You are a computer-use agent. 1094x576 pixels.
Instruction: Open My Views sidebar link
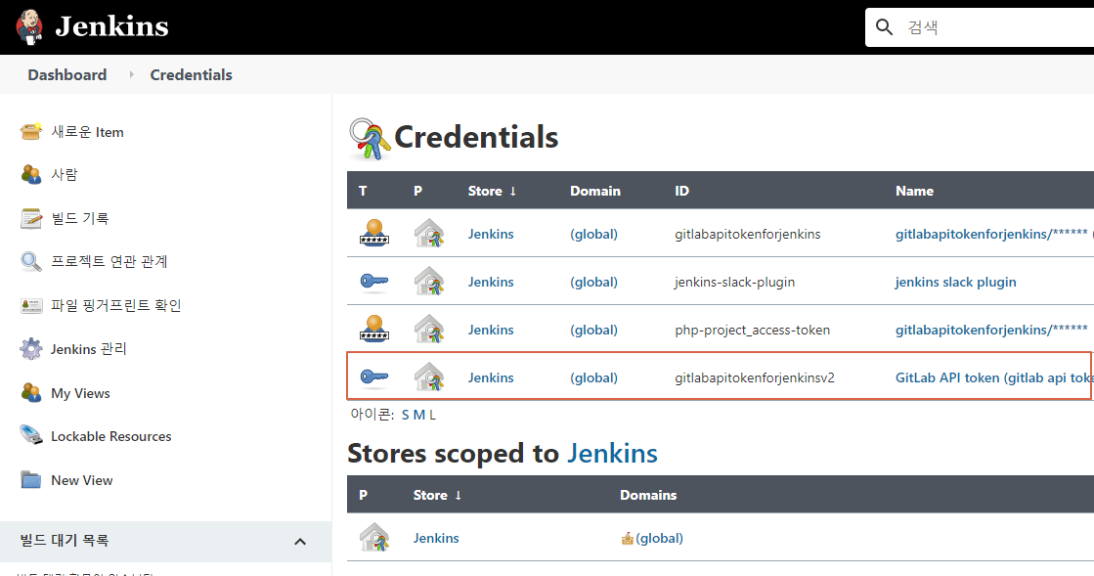80,393
